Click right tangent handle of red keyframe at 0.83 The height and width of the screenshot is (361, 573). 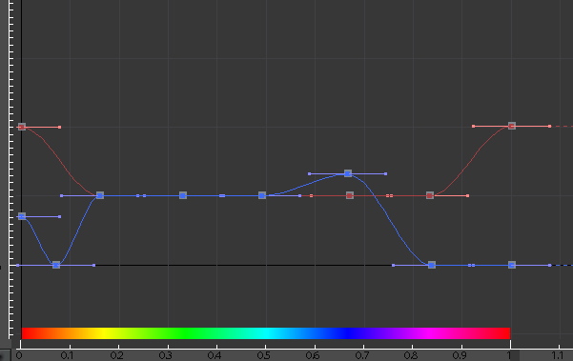(468, 196)
